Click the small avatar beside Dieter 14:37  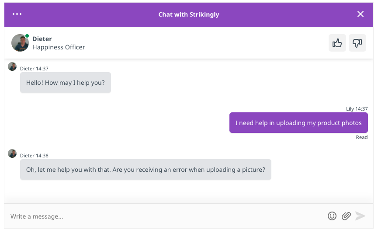(x=12, y=66)
